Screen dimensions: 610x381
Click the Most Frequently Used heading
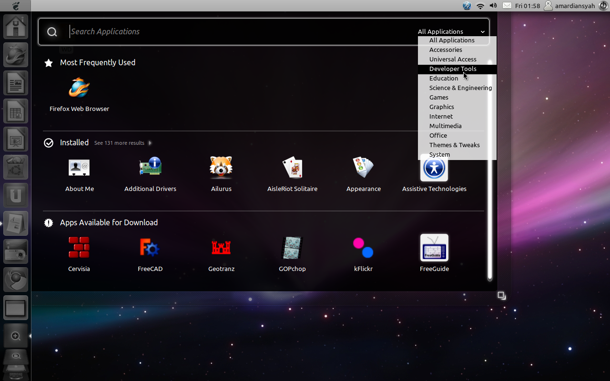click(x=98, y=62)
